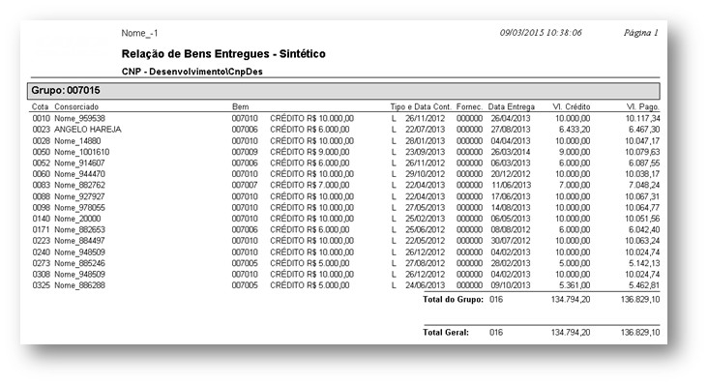
Task: Click cota 0325 Nome_886288 row
Action: tap(345, 285)
